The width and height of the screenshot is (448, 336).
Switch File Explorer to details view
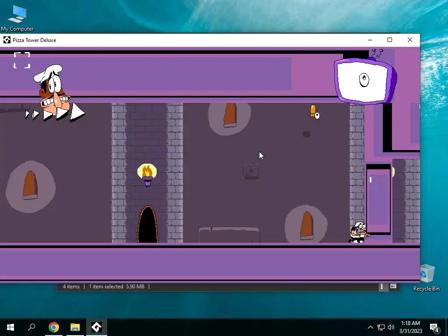tap(382, 287)
